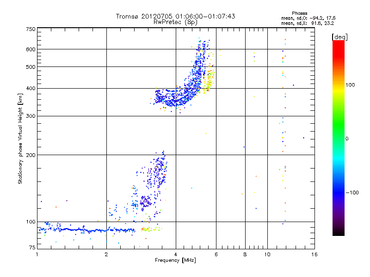Click the 'mean, sd,O: -94.2, 17.5' line
The width and height of the screenshot is (370, 277).
308,18
